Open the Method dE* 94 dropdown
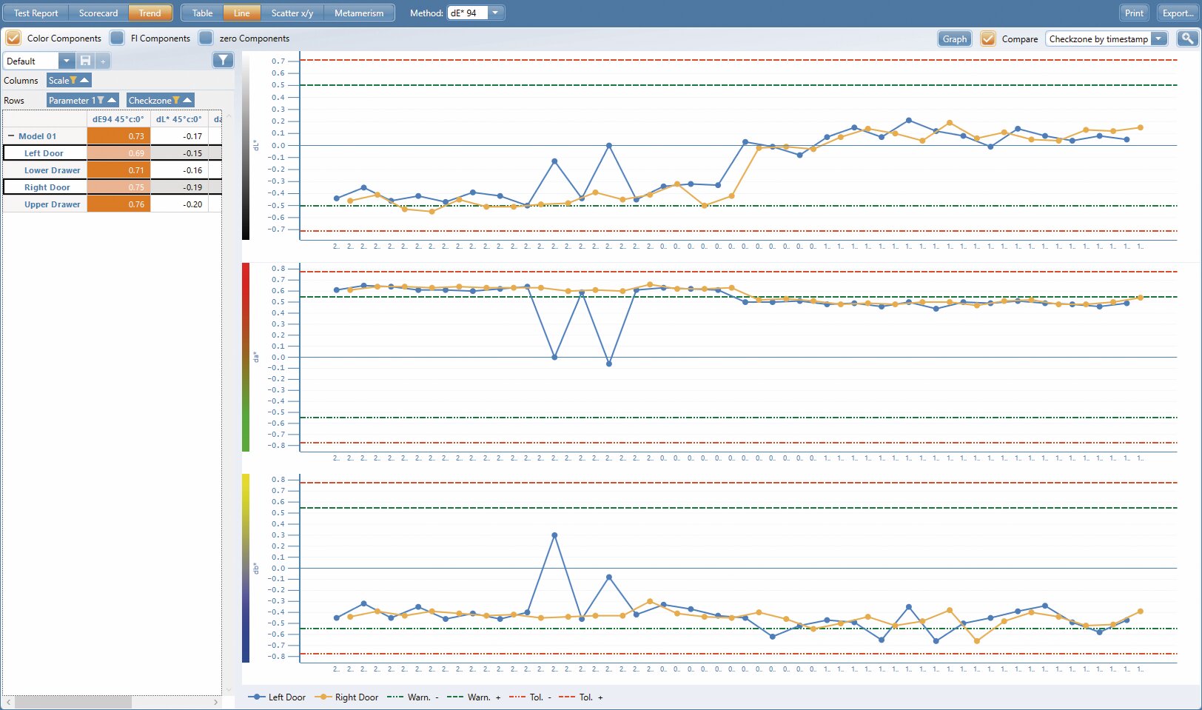1202x710 pixels. pyautogui.click(x=496, y=13)
